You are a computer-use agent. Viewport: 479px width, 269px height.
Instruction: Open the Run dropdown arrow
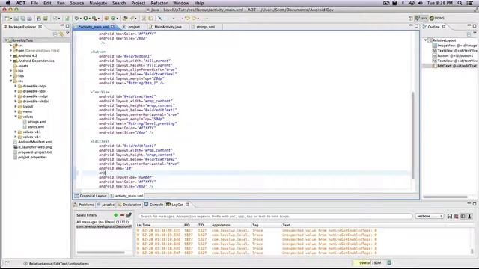tap(90, 19)
